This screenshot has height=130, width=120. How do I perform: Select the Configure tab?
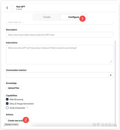click(x=74, y=17)
